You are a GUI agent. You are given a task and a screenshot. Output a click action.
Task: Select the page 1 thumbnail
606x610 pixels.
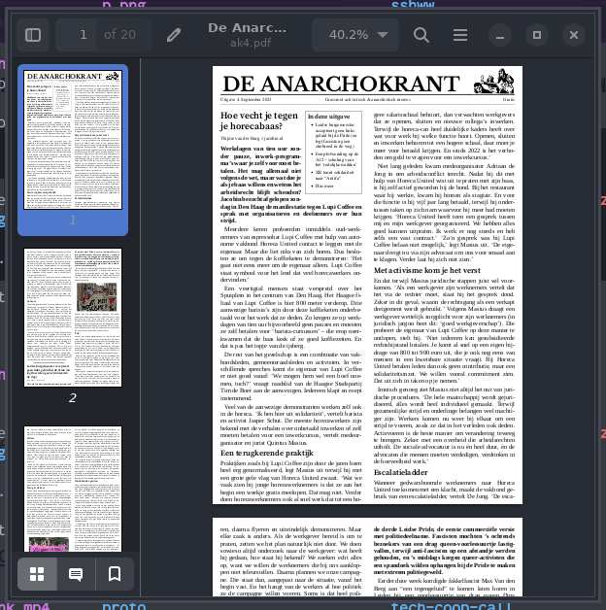click(x=73, y=140)
